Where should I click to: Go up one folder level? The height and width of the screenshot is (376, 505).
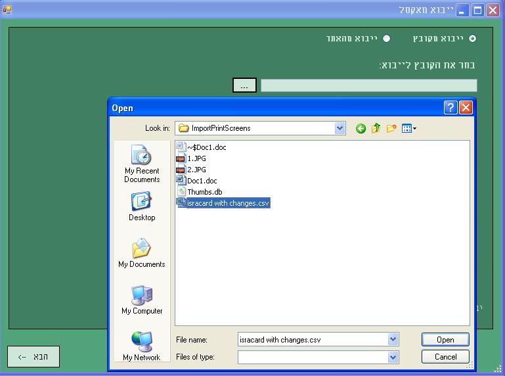[x=376, y=128]
